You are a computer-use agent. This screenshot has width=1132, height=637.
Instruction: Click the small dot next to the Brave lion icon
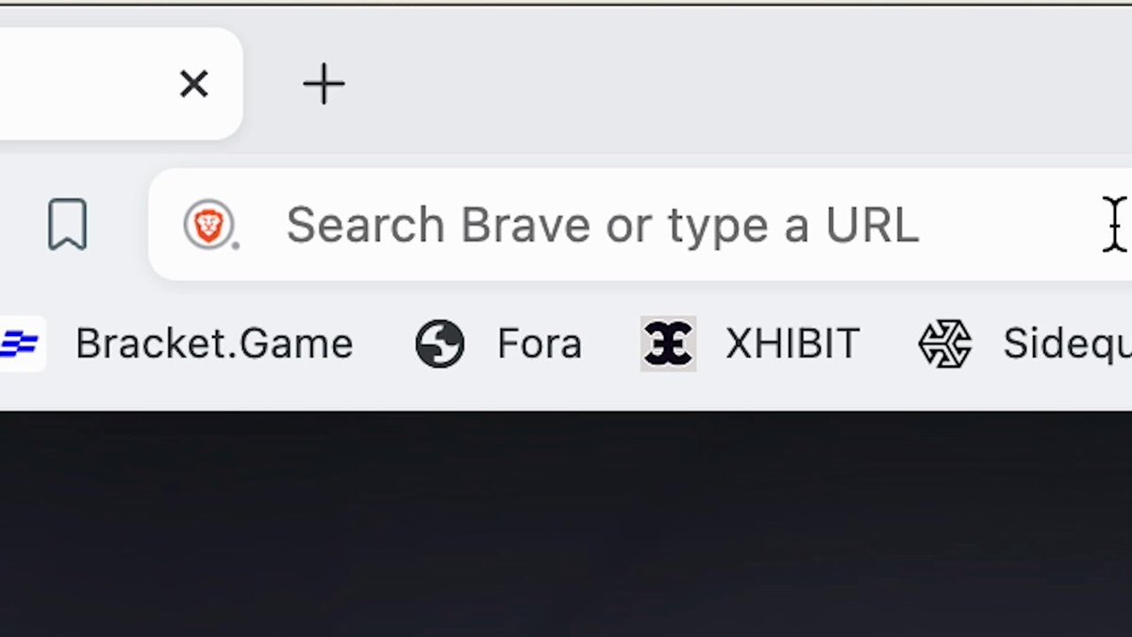(235, 245)
